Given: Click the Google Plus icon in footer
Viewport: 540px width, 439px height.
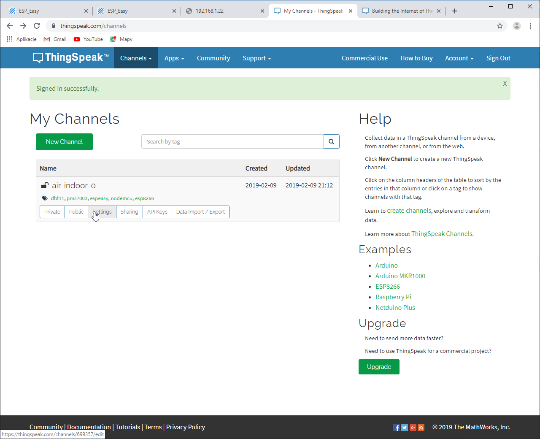Looking at the screenshot, I should point(413,428).
